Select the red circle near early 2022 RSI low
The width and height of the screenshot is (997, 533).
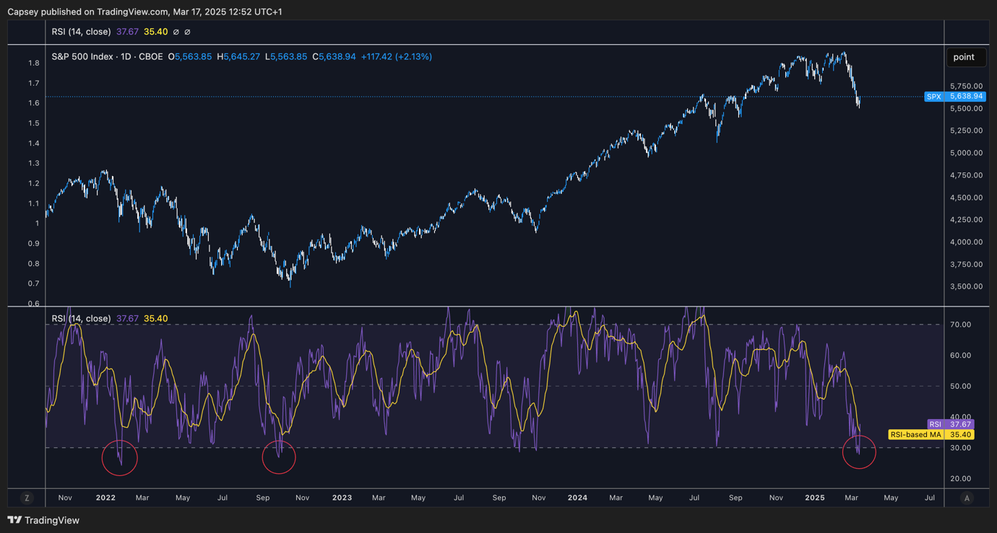pyautogui.click(x=119, y=457)
